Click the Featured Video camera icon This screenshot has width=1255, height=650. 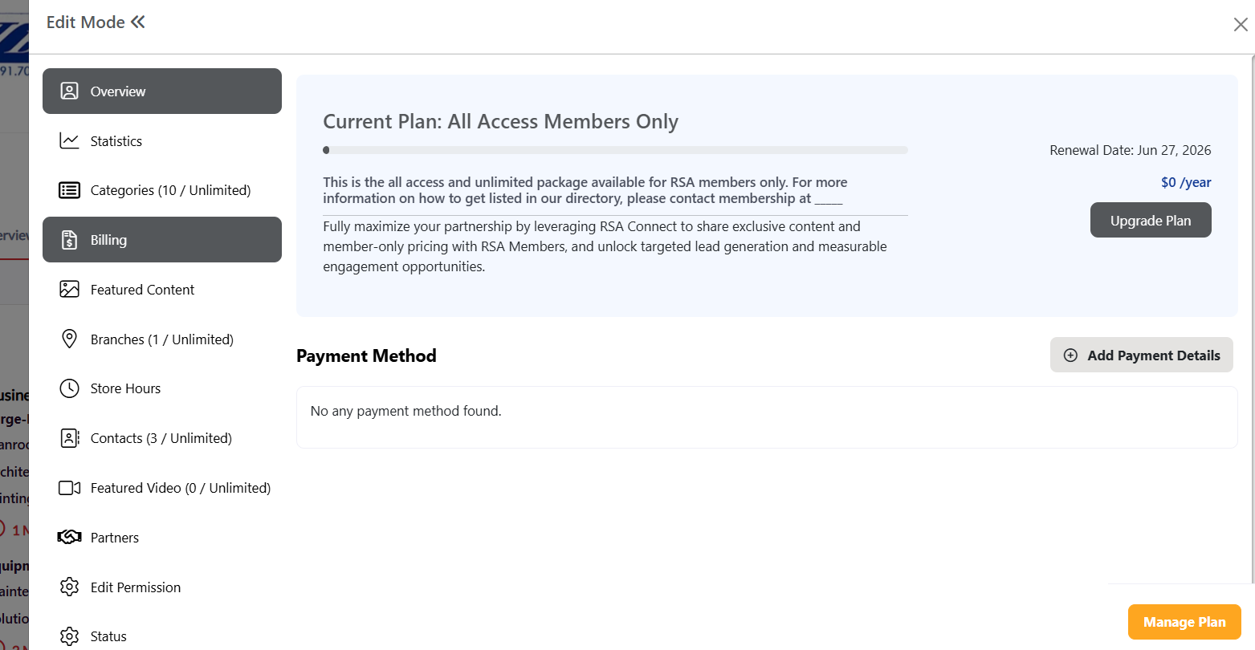tap(70, 488)
